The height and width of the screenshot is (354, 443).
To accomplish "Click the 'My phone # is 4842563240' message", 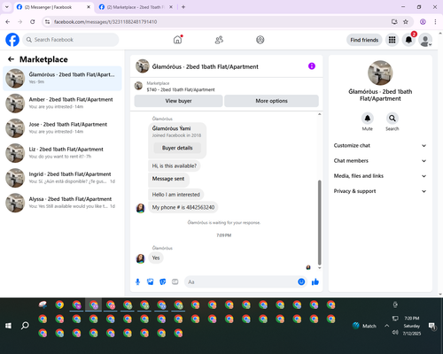I will [183, 207].
